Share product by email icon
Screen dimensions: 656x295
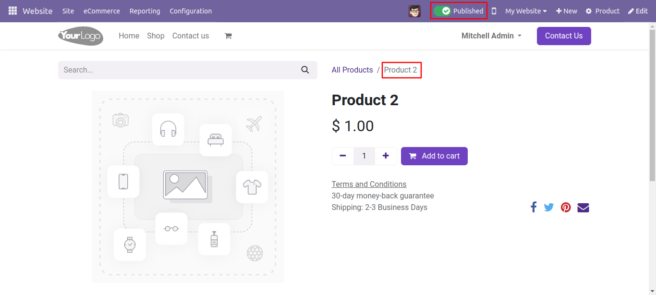click(583, 208)
